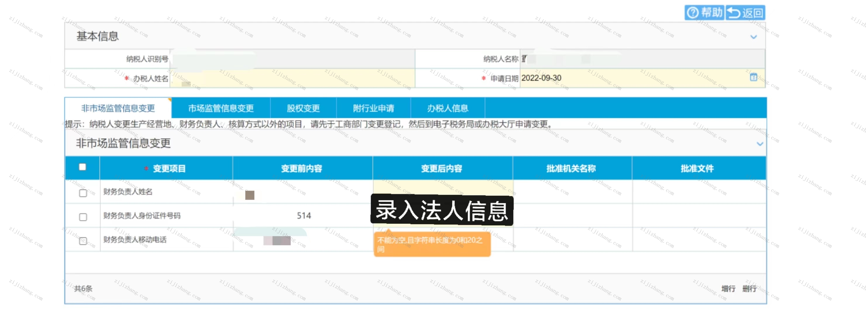The width and height of the screenshot is (866, 322).
Task: Click the 财务负责人移动电话 row label
Action: (x=135, y=240)
